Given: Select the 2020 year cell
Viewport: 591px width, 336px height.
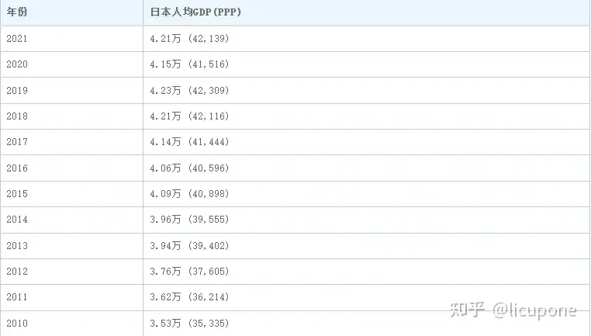Looking at the screenshot, I should click(x=17, y=64).
